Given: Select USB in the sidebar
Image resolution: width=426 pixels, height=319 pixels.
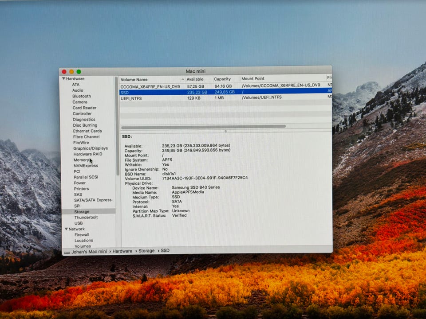Looking at the screenshot, I should (x=79, y=223).
